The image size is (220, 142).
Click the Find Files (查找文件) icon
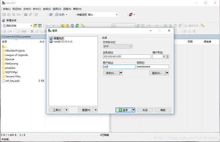tap(191, 25)
